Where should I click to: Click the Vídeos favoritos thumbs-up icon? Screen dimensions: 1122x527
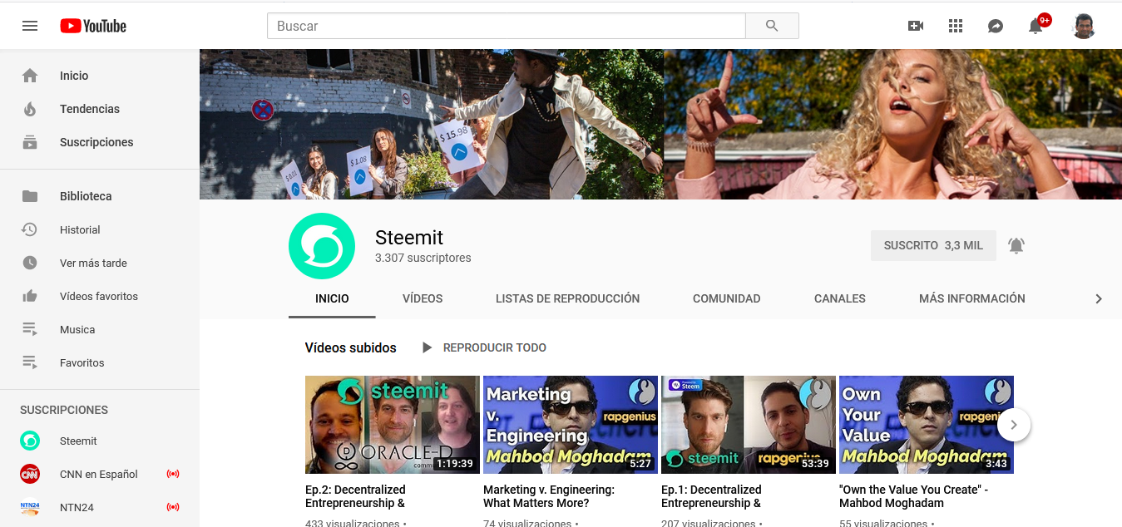click(30, 296)
